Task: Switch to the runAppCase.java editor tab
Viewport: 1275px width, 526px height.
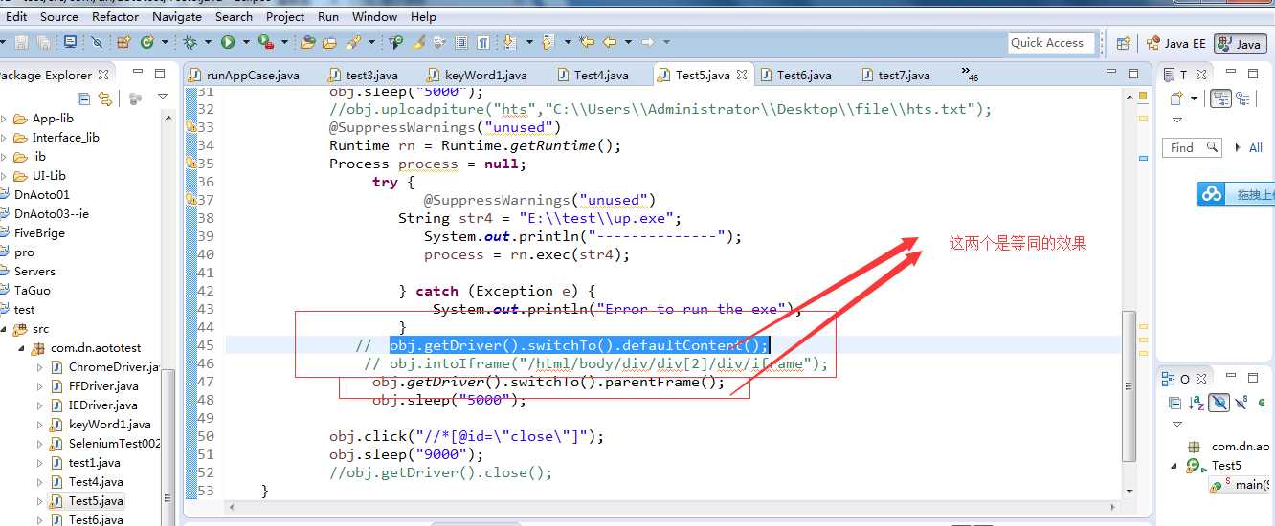Action: 244,75
